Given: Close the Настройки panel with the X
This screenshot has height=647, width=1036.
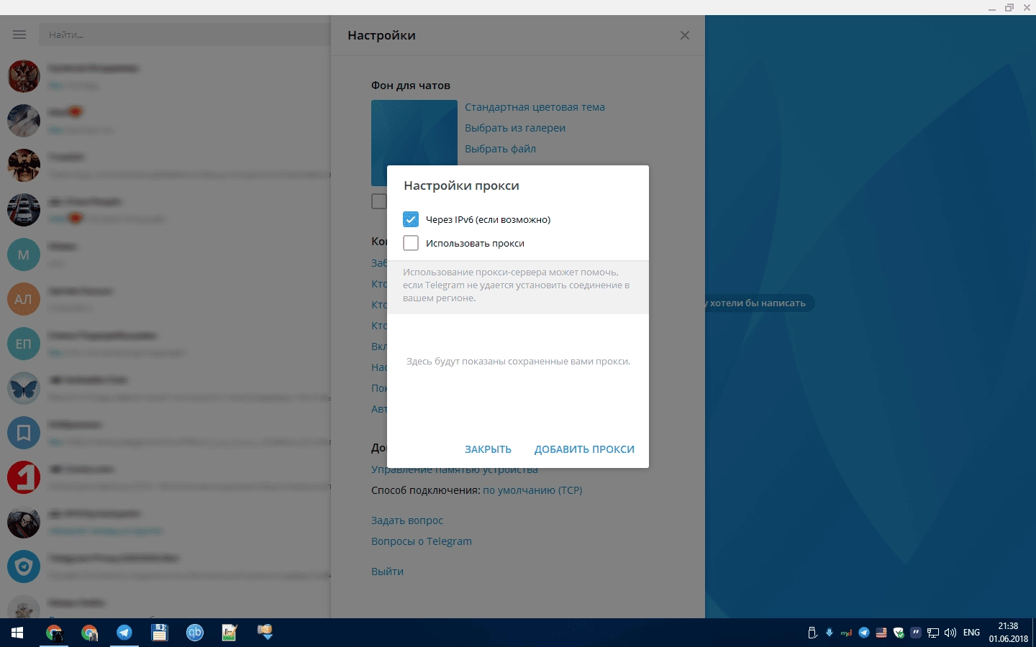Looking at the screenshot, I should point(685,35).
